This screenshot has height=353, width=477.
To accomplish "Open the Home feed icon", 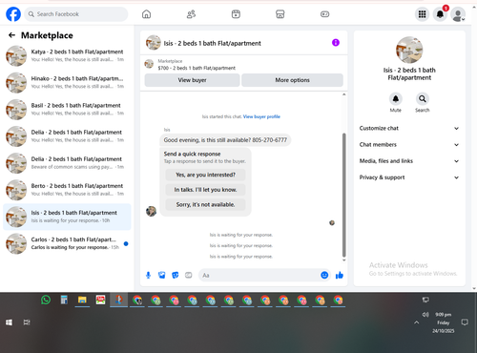I will tap(146, 14).
